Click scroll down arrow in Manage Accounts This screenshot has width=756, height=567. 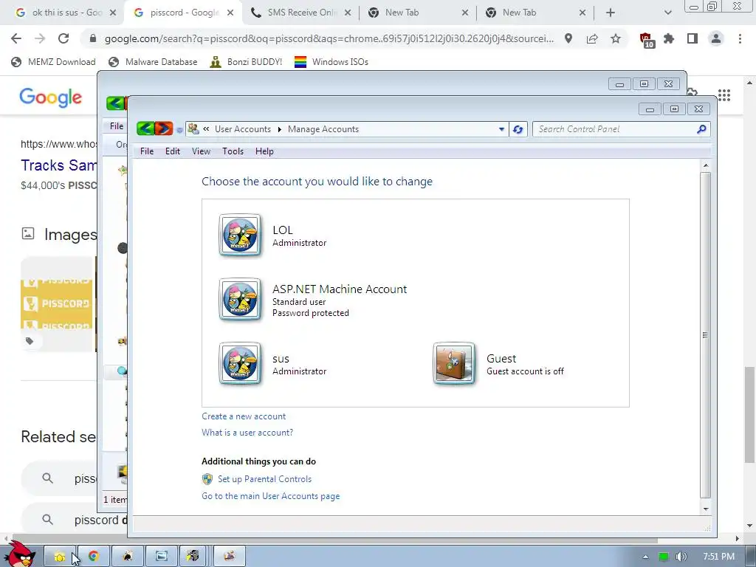coord(706,509)
